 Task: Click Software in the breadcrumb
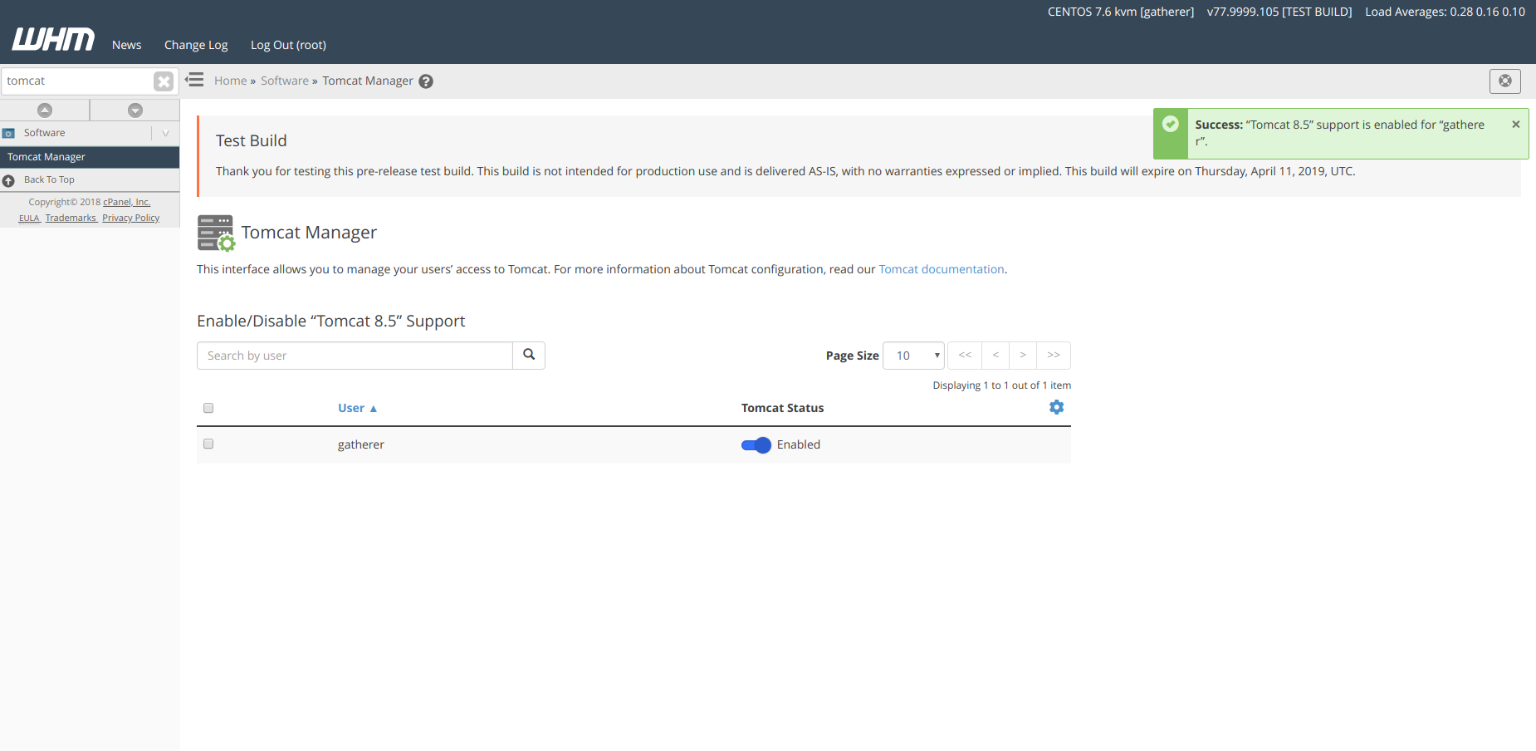[x=285, y=81]
